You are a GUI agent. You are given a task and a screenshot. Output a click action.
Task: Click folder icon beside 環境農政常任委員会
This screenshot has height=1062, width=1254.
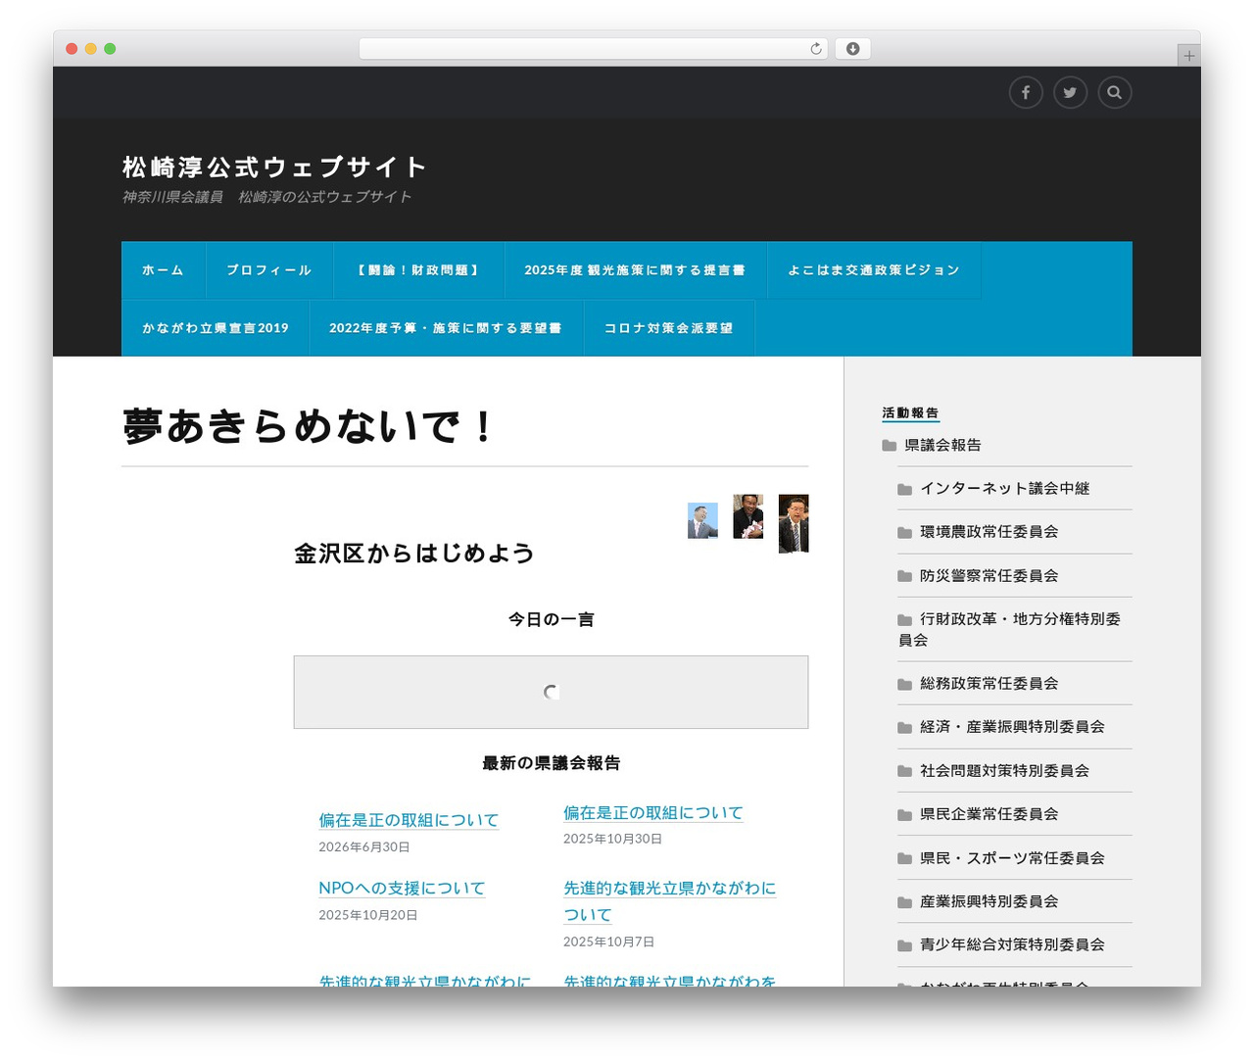pos(905,532)
